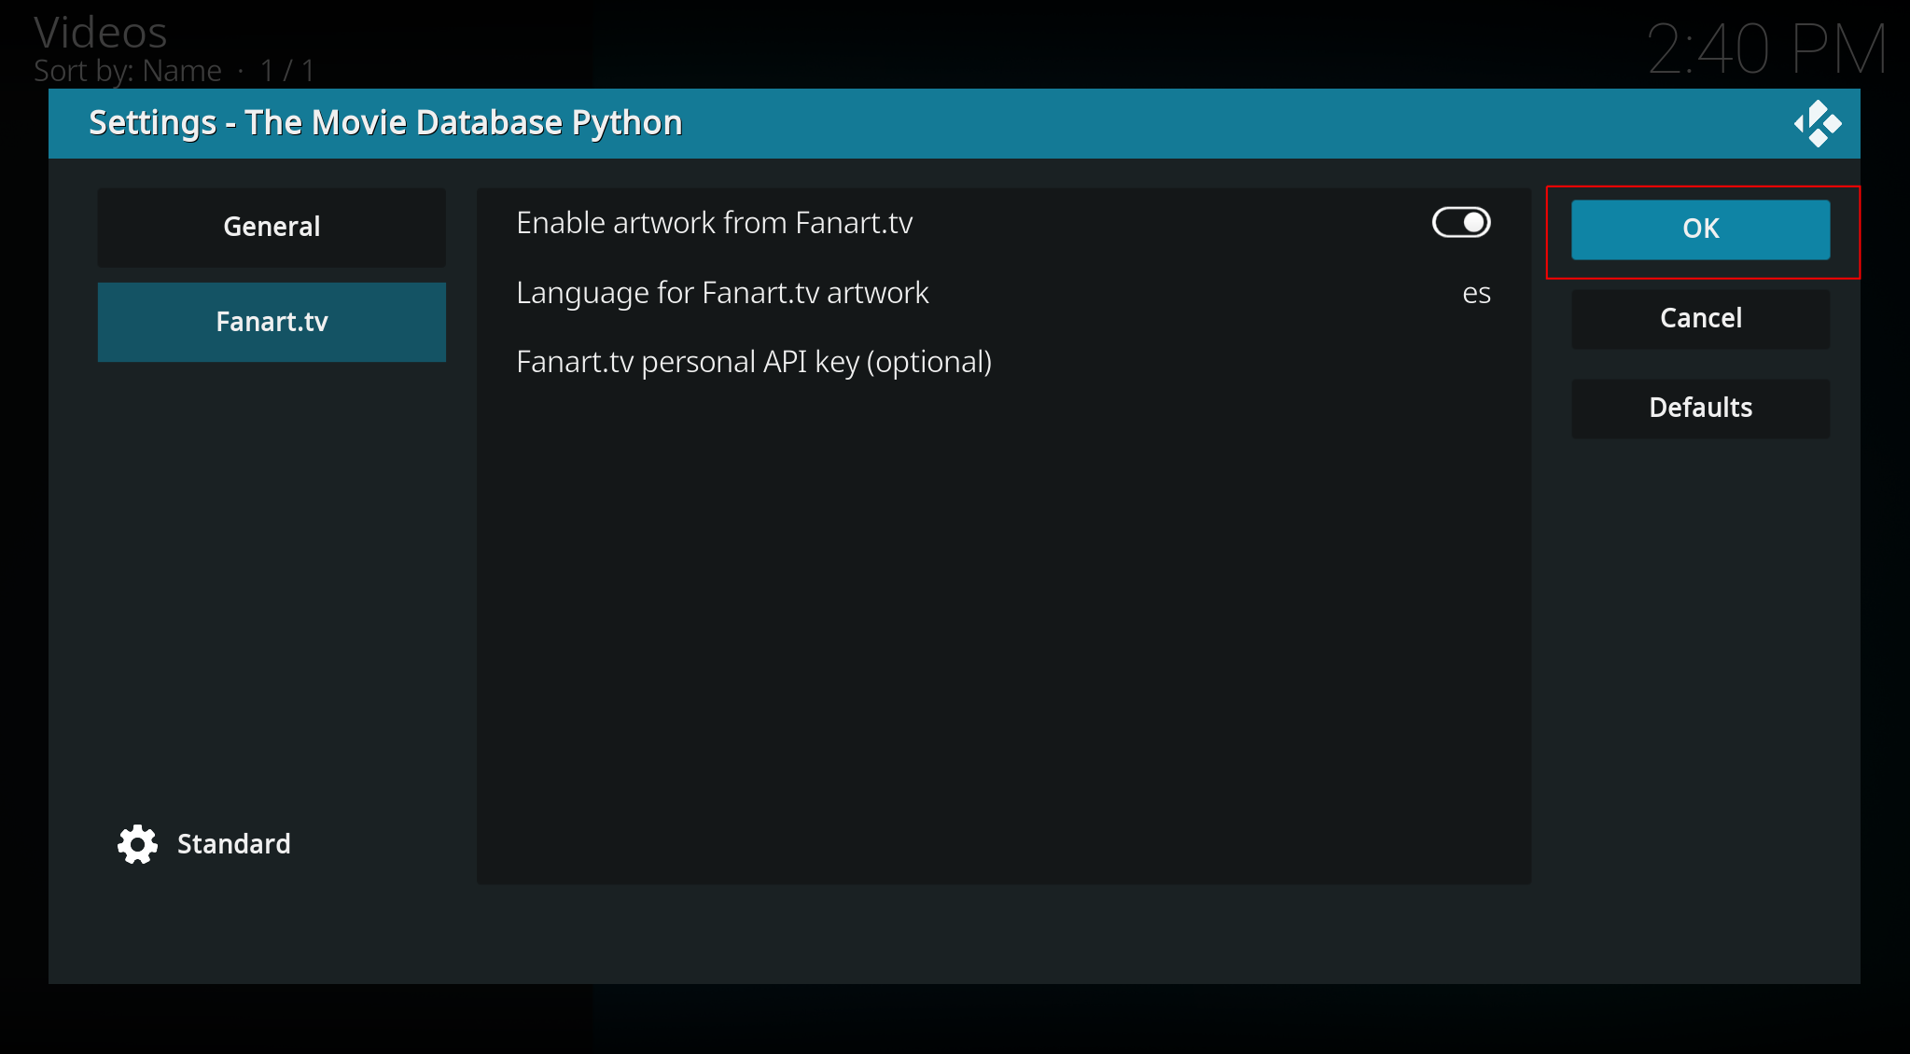Screen dimensions: 1910x1054
Task: Click the 'Sort by: Name' text
Action: (x=128, y=71)
